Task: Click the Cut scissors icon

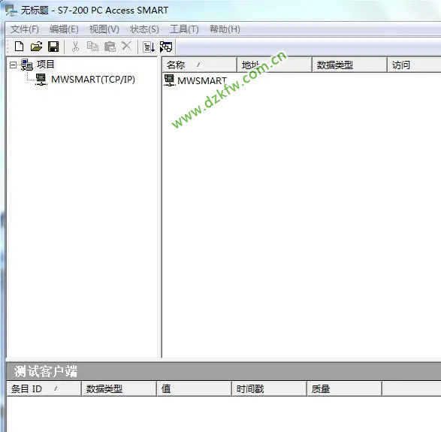Action: coord(75,47)
